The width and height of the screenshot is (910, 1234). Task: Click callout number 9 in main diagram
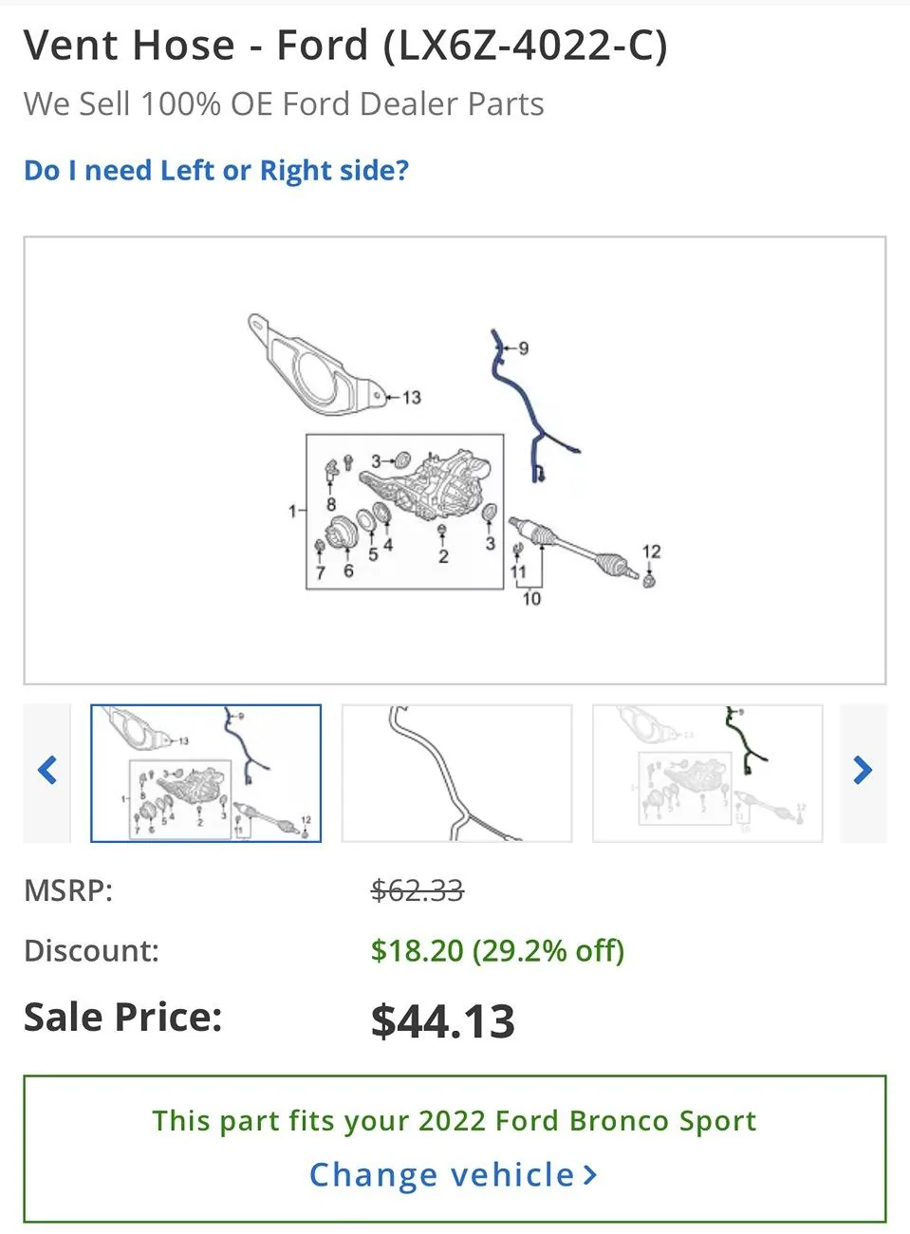point(523,348)
